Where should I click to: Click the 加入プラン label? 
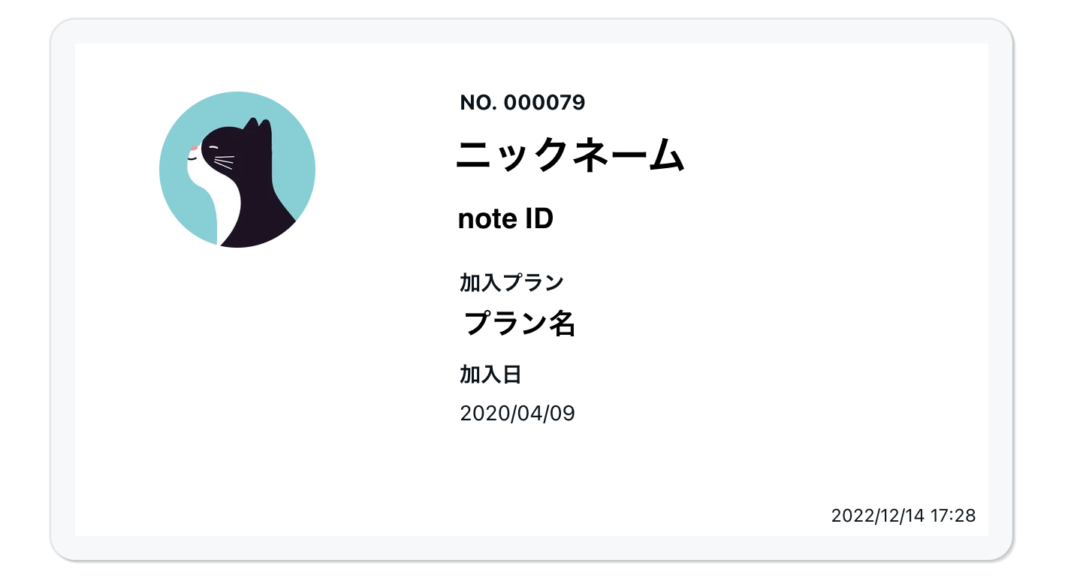pyautogui.click(x=511, y=283)
